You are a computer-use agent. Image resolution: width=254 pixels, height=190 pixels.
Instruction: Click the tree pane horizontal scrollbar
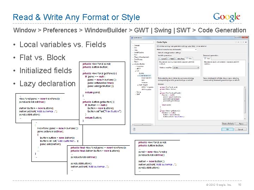click(x=143, y=125)
